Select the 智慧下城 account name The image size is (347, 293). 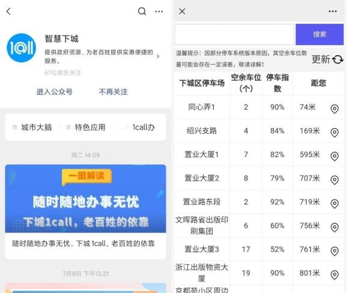click(x=62, y=38)
